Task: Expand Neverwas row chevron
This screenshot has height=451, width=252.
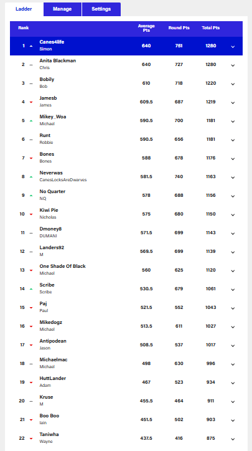Action: click(x=233, y=178)
